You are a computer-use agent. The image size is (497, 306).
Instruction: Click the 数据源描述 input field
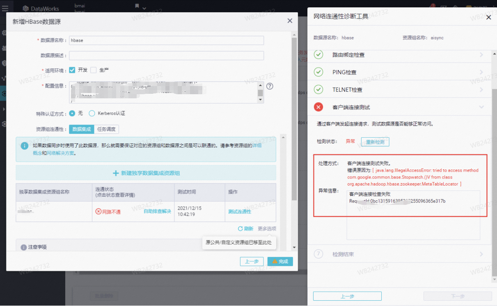[166, 55]
